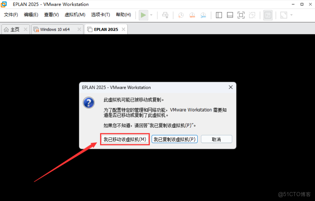Open snapshot manager wrench-clock icon
Image resolution: width=315 pixels, height=201 pixels.
coord(203,15)
